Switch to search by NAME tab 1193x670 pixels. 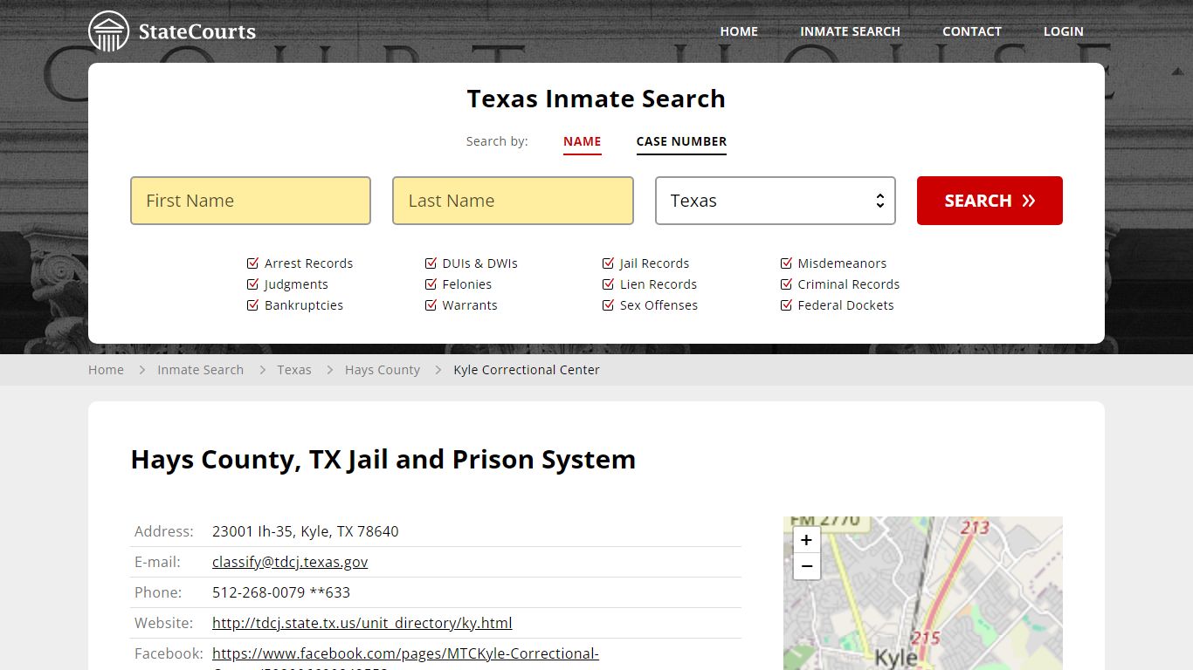[583, 141]
